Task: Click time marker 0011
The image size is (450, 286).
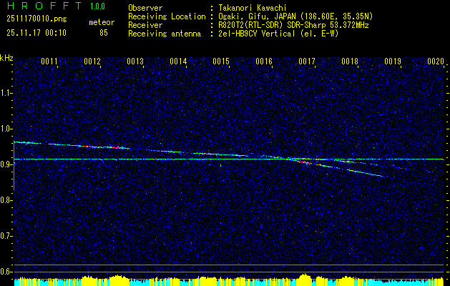Action: pyautogui.click(x=49, y=61)
